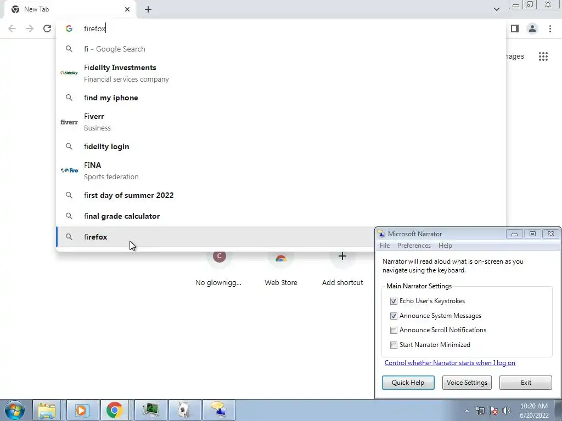Open the Chrome three-dot menu

tap(550, 29)
